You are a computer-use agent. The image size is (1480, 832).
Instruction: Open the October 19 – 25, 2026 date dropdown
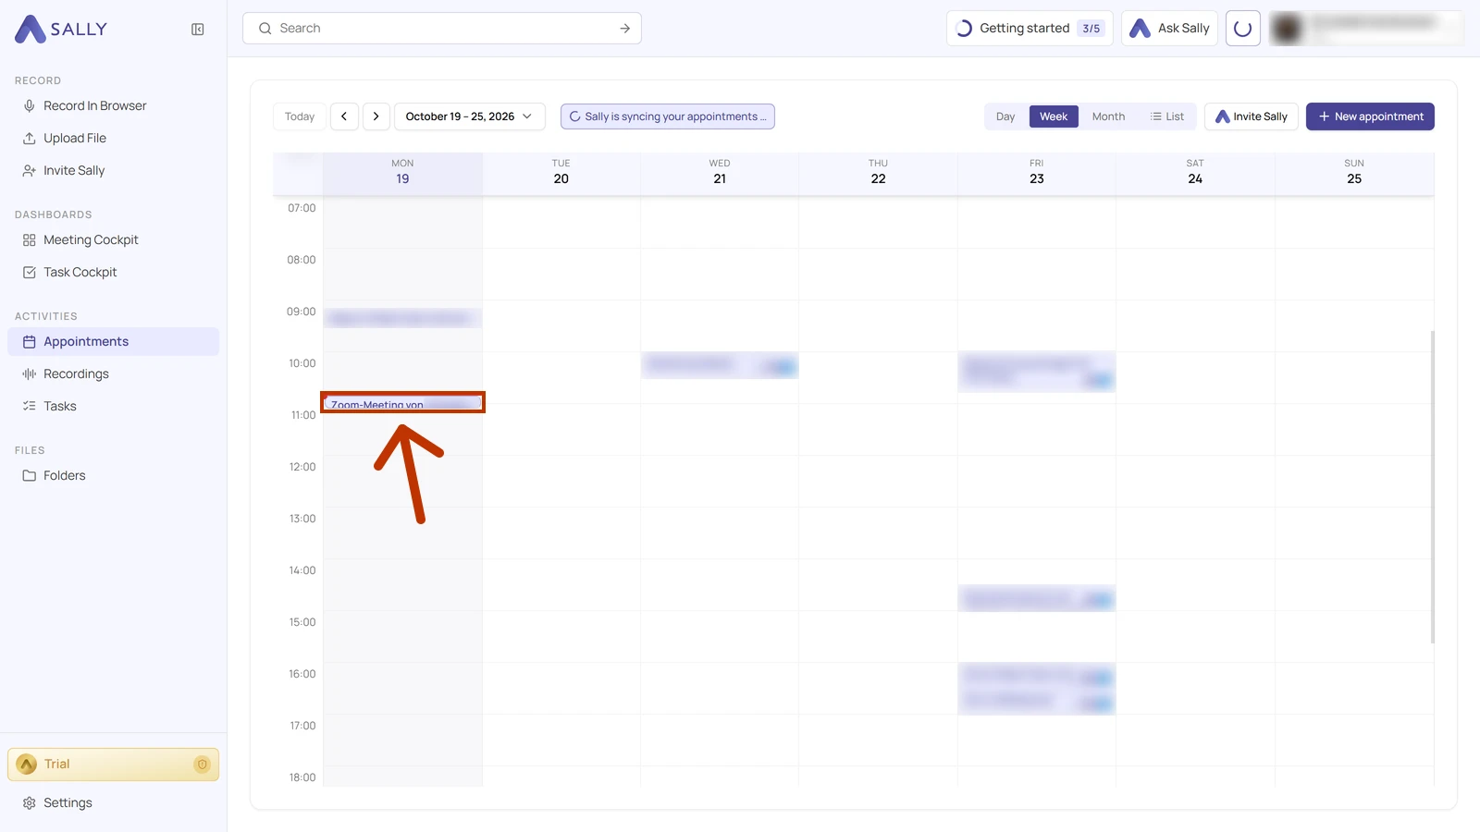point(469,116)
